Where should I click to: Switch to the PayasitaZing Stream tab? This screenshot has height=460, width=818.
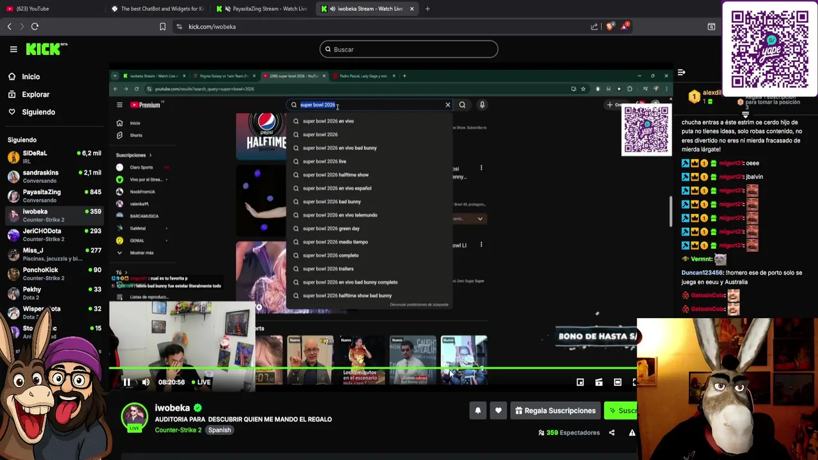click(263, 9)
